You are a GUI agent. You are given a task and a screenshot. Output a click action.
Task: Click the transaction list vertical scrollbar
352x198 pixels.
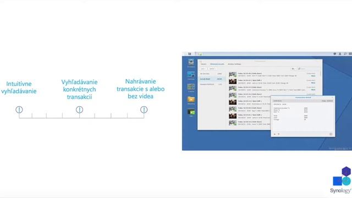[321, 74]
